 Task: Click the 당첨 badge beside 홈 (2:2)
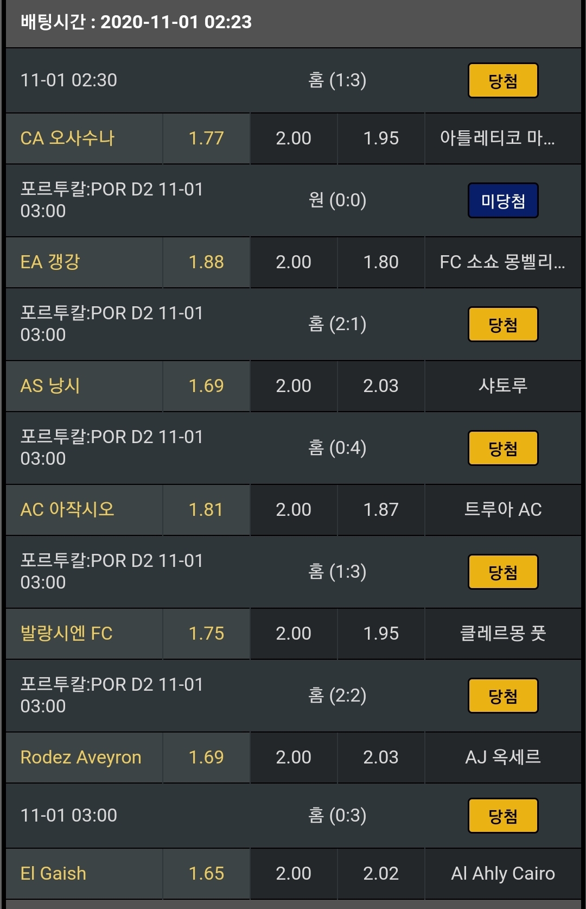coord(503,696)
